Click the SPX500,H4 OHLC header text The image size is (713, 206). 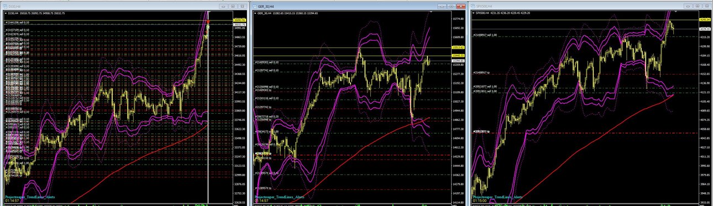tap(502, 13)
